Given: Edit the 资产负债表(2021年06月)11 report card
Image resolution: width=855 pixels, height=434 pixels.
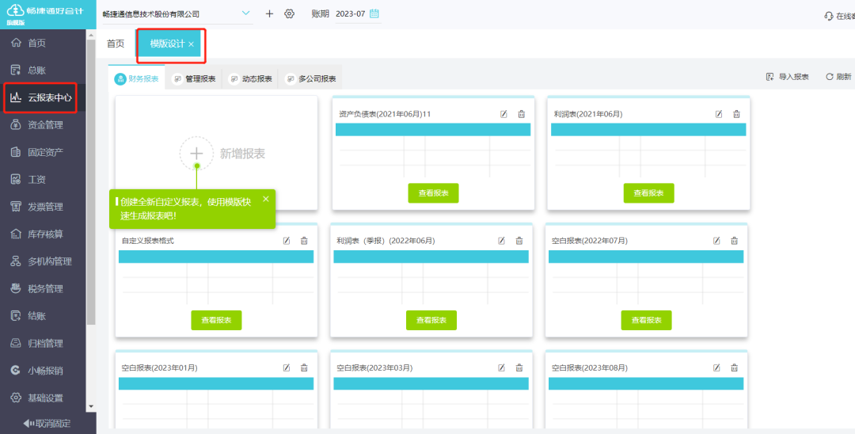Looking at the screenshot, I should pos(503,114).
